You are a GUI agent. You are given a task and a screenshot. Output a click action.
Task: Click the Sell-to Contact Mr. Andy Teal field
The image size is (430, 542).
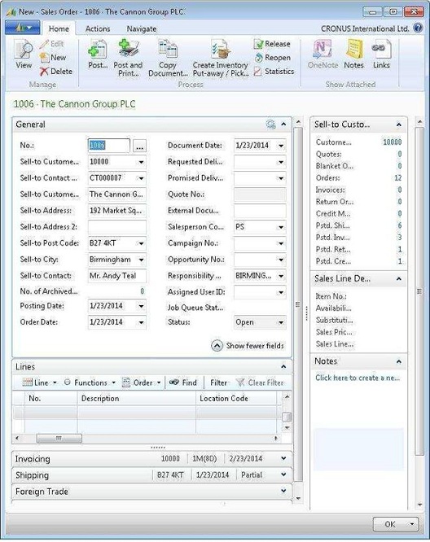[117, 276]
